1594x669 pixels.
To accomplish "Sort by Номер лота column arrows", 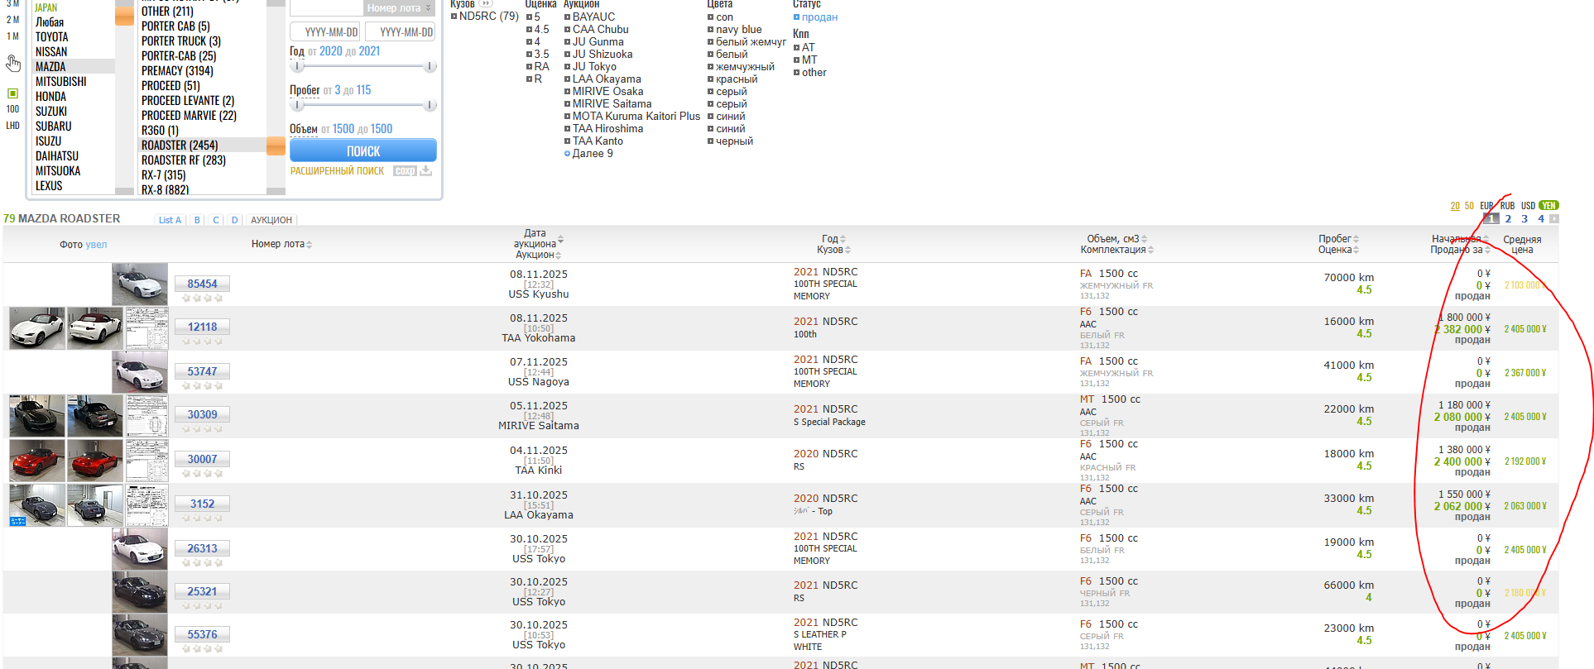I will click(x=309, y=245).
